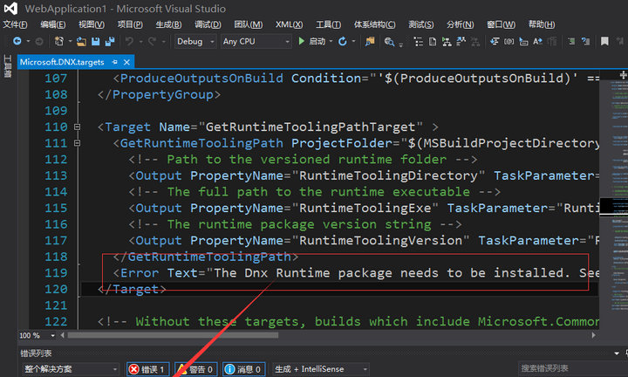Open the Debug configuration dropdown
The width and height of the screenshot is (628, 377).
click(195, 41)
